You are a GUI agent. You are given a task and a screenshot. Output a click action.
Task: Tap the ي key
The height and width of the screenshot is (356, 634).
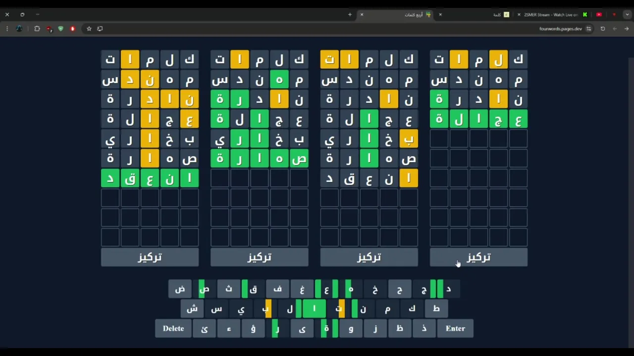tap(241, 309)
